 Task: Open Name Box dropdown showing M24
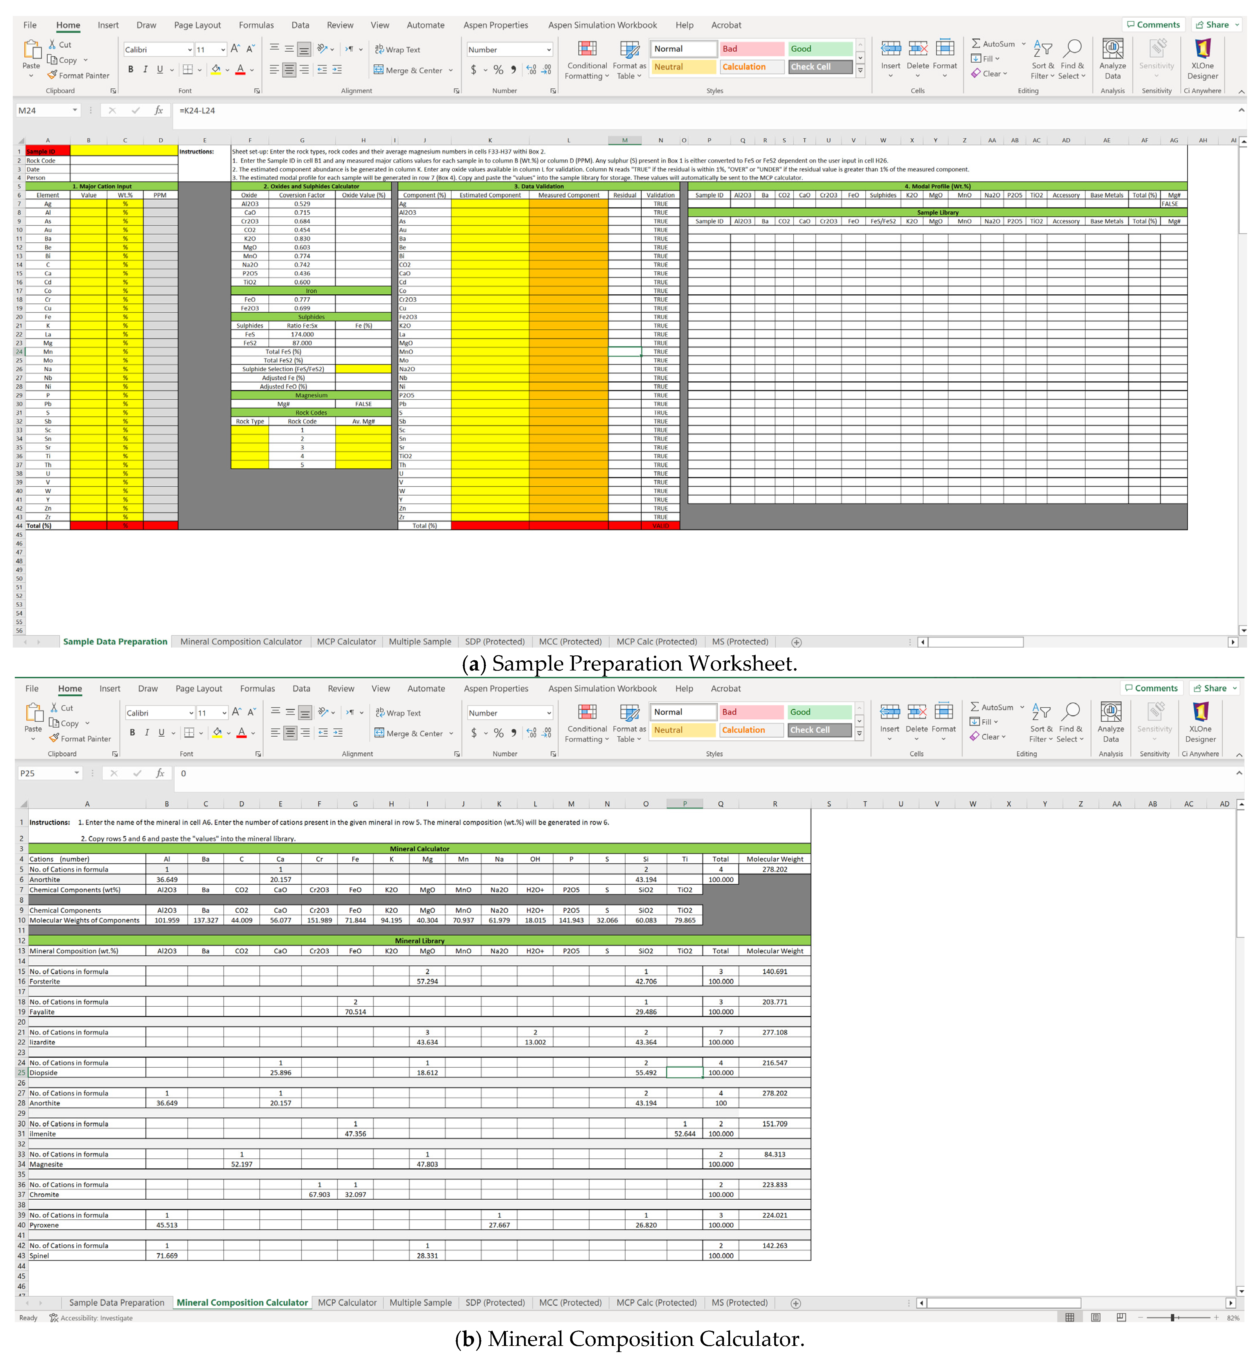(x=74, y=110)
